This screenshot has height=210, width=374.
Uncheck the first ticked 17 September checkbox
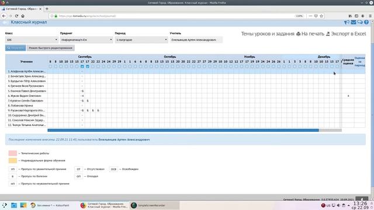(82, 66)
